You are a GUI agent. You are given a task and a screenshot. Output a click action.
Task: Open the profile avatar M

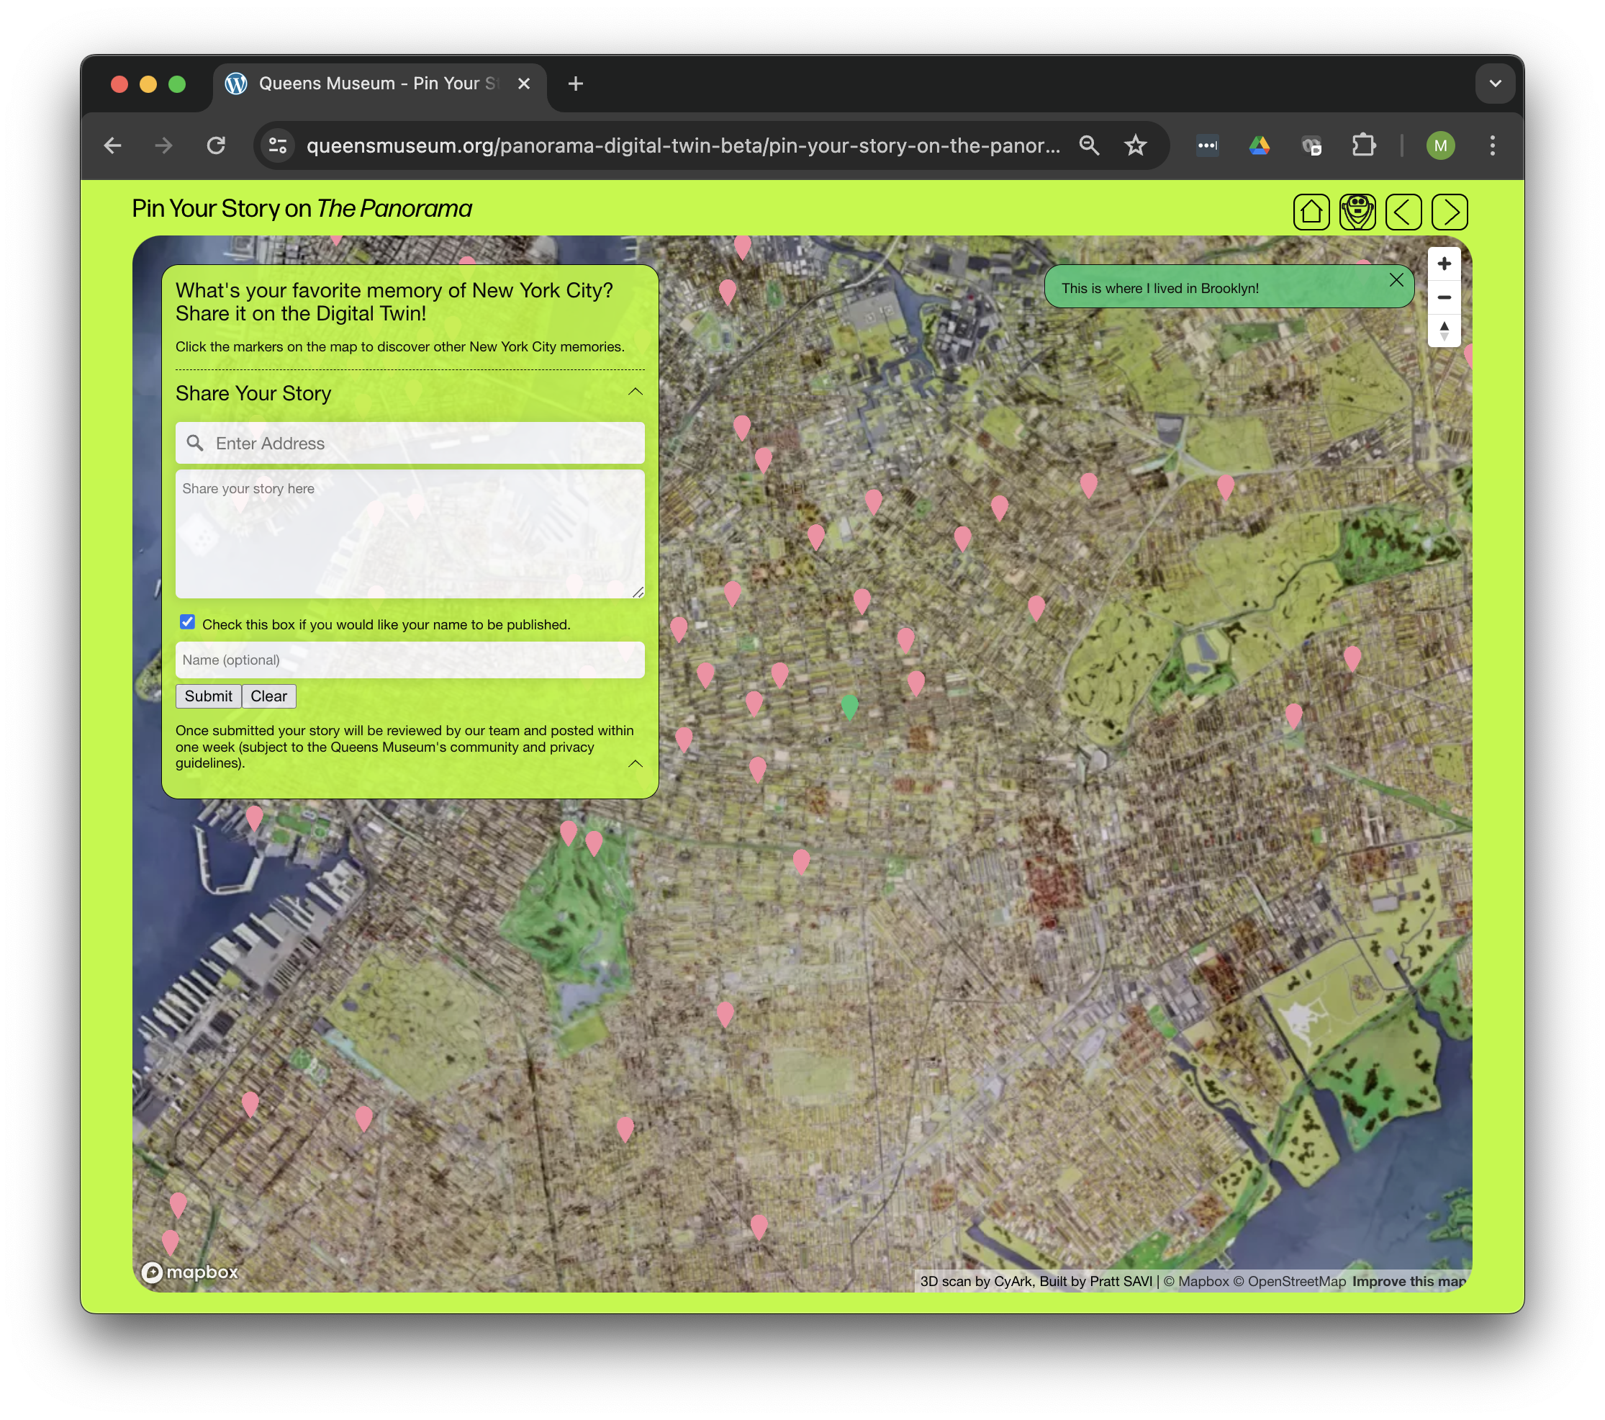1440,145
